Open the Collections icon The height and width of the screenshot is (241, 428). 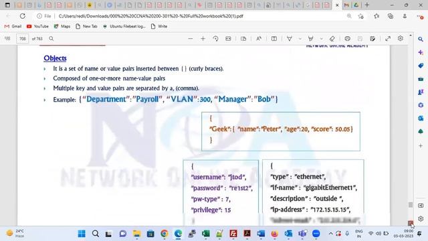coord(391,16)
